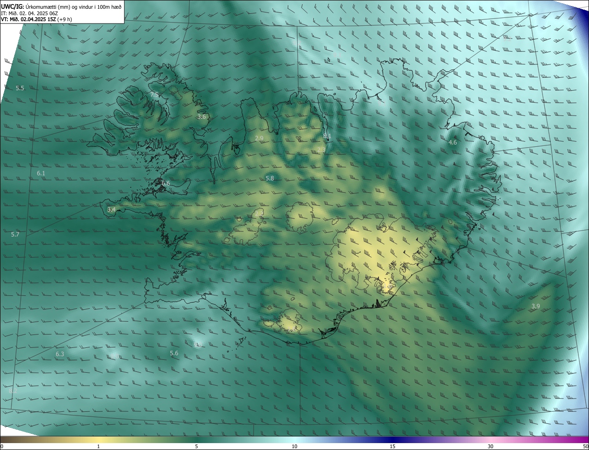
Task: Click the 2.3 value label below 8.1
Action: tap(321, 150)
